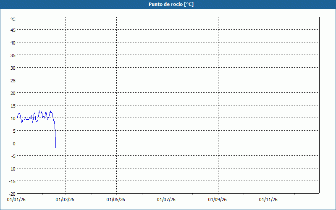The image size is (336, 210).
Task: Click the 45 value on the y-axis
Action: (13, 30)
